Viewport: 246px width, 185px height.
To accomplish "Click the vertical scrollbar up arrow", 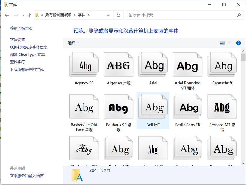I will (x=243, y=51).
